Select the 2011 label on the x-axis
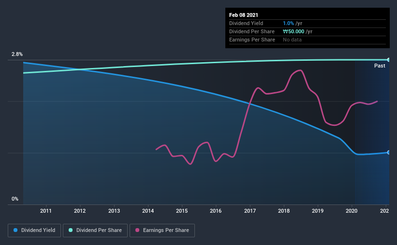 pyautogui.click(x=46, y=211)
